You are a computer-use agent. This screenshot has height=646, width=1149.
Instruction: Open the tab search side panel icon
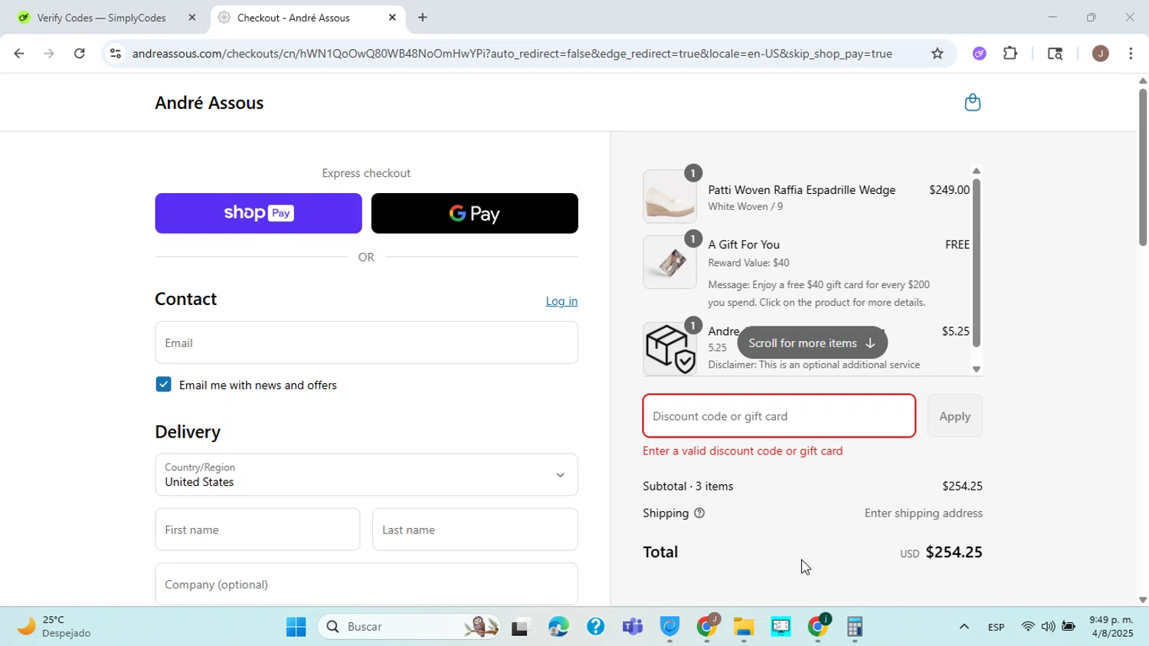pos(1055,54)
